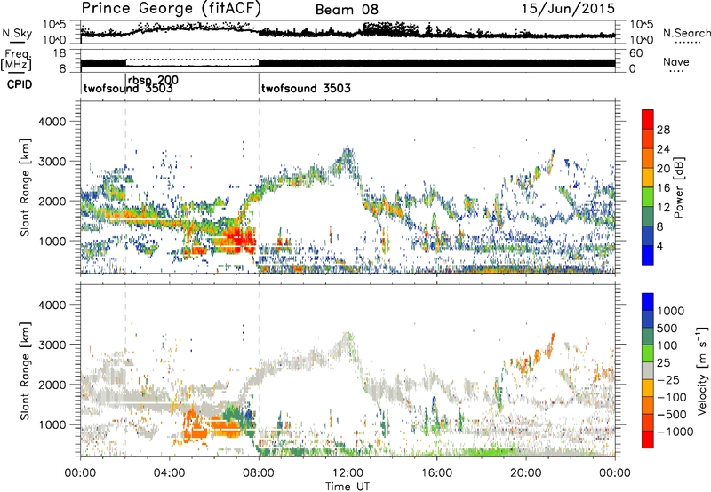Screen dimensions: 711x492
Task: Click the 'CPID' row label
Action: (20, 84)
